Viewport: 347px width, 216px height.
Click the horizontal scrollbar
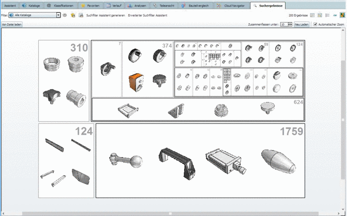click(x=170, y=214)
